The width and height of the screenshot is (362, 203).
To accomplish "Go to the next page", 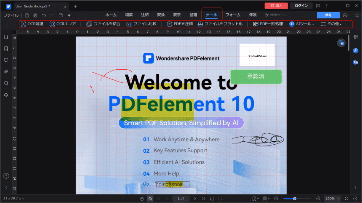I will 195,199.
